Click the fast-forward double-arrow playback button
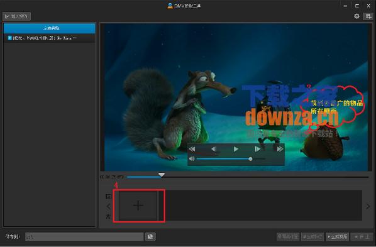The width and height of the screenshot is (376, 247). coord(280,149)
